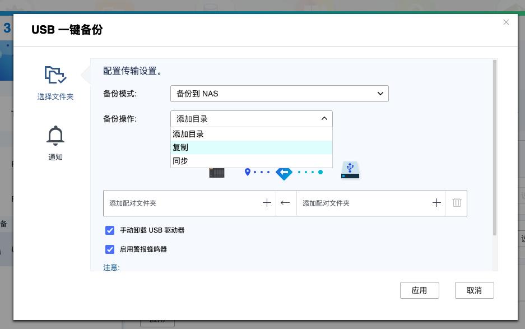This screenshot has height=329, width=525.
Task: Delete the folder pair with trash icon
Action: (457, 203)
